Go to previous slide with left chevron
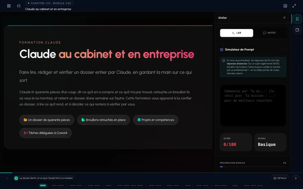This screenshot has height=189, width=303. tap(7, 178)
